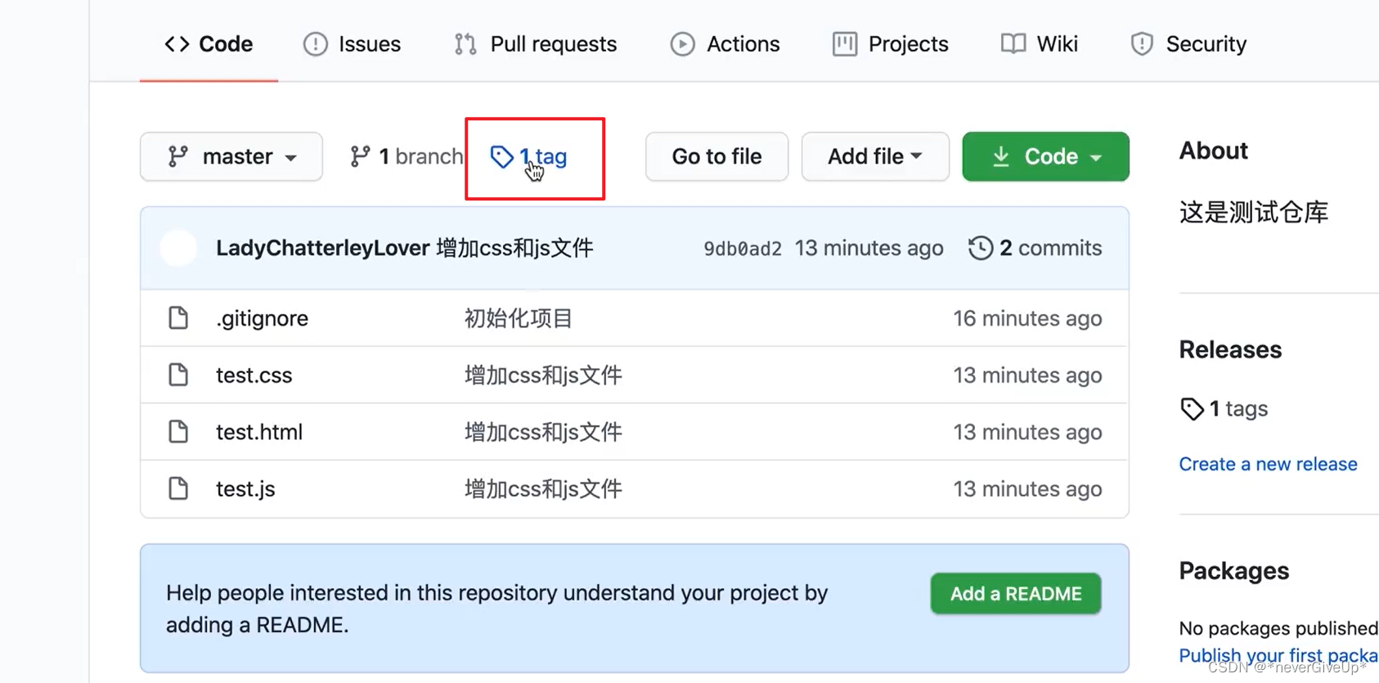Open the green Code download dropdown
1379x683 pixels.
(x=1045, y=156)
